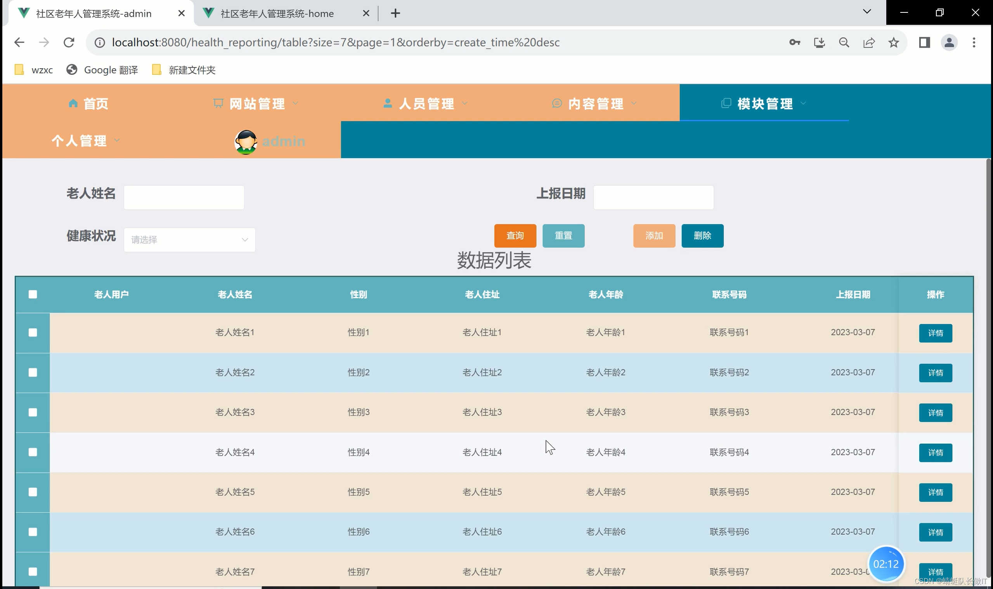Screen dimensions: 993x589
Task: Open saved passwords key icon
Action: (794, 43)
